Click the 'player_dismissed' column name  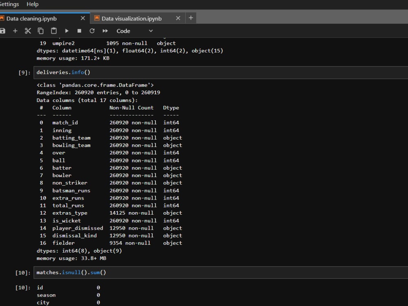(78, 228)
